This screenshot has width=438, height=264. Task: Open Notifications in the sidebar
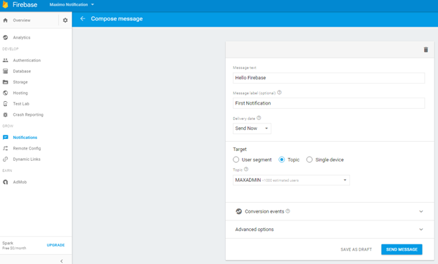25,138
